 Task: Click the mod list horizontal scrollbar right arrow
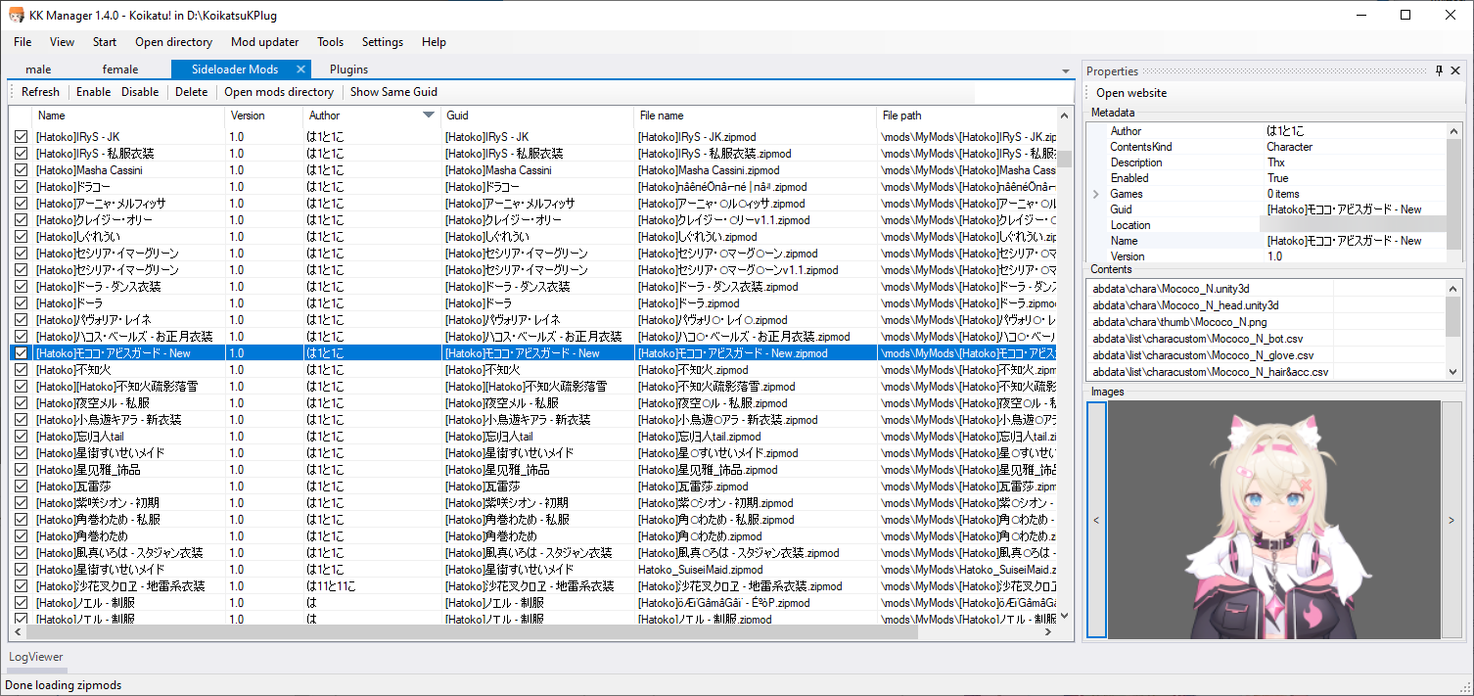1050,633
